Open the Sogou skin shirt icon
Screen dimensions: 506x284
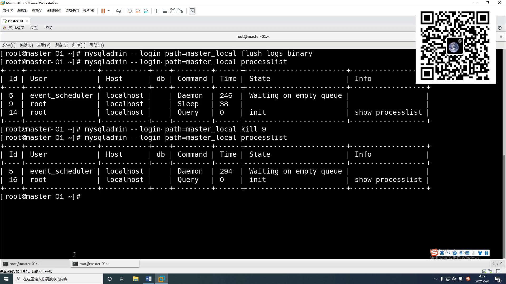(x=480, y=253)
